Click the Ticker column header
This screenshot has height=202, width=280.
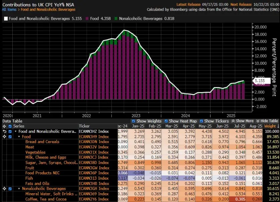click(84, 126)
